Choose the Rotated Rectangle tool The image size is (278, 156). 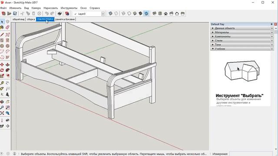tap(7, 40)
